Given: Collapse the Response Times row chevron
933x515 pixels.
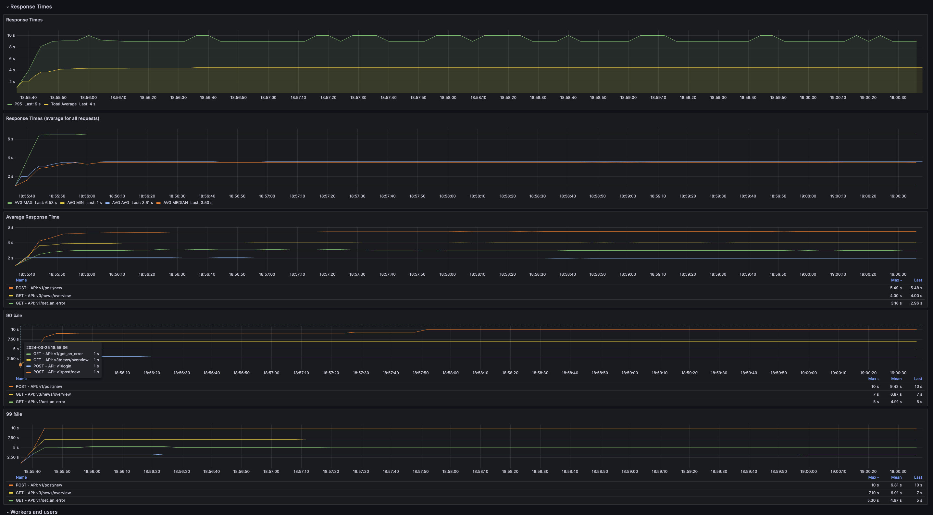Looking at the screenshot, I should (7, 7).
